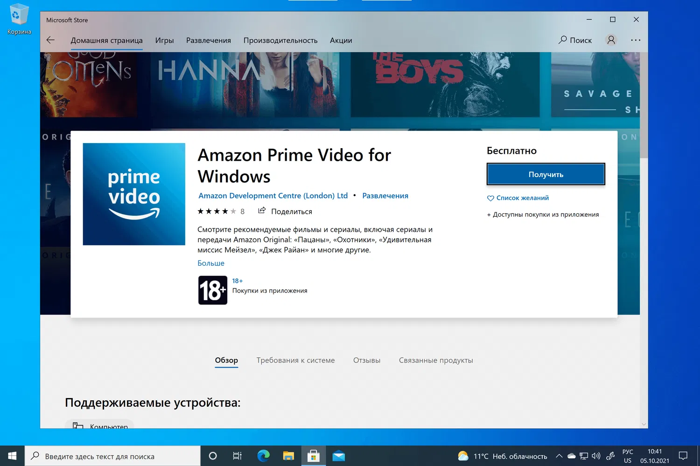The height and width of the screenshot is (466, 700).
Task: Launch Microsoft Edge from the taskbar
Action: pyautogui.click(x=263, y=456)
